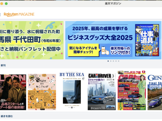Open the 千代田町 ふるさと納税 pamphlet banner
162x121 pixels.
32,40
